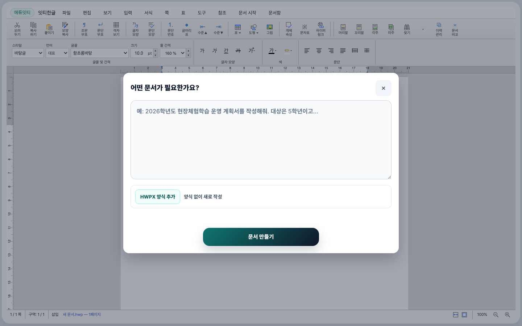The width and height of the screenshot is (522, 326).
Task: Click HWPX 양식 추가 button
Action: coord(158,197)
